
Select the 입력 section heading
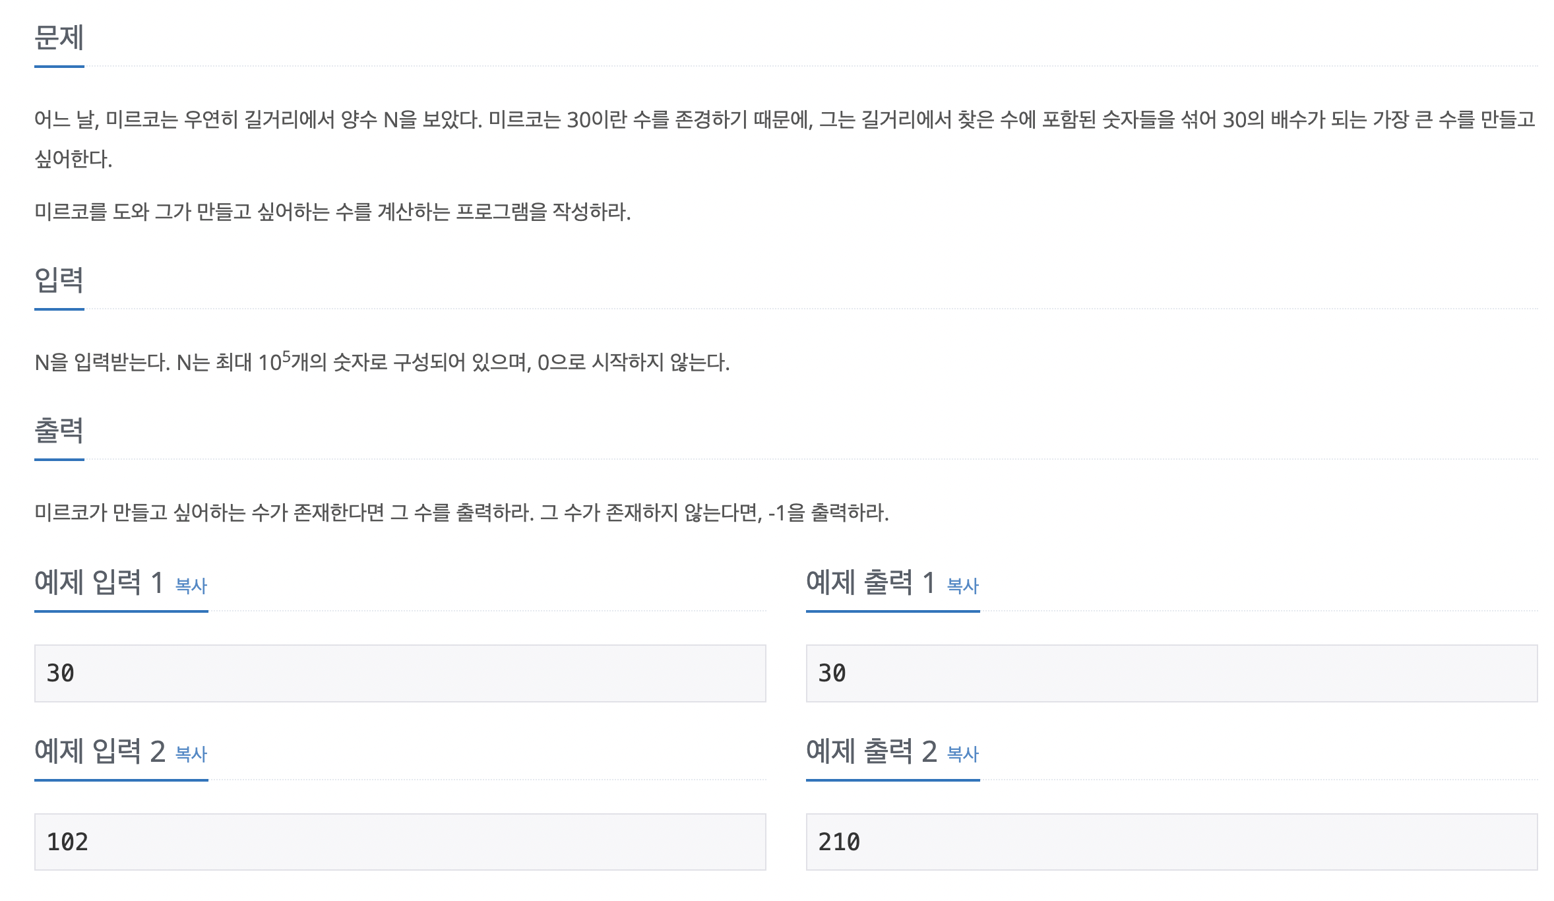pyautogui.click(x=59, y=280)
